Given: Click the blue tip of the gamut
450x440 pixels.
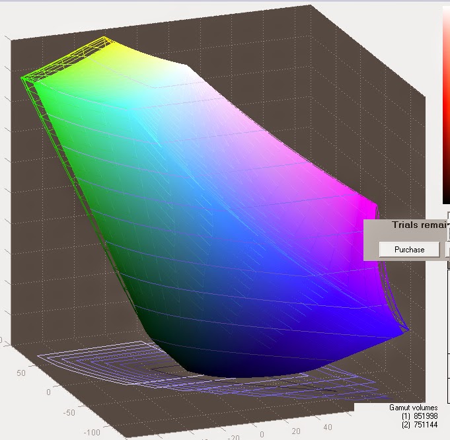Looking at the screenshot, I should pyautogui.click(x=403, y=332).
